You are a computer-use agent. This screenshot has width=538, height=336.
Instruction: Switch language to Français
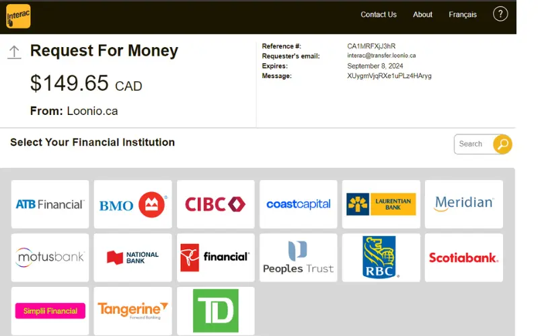tap(463, 14)
